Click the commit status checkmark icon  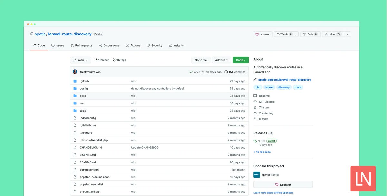coord(191,72)
